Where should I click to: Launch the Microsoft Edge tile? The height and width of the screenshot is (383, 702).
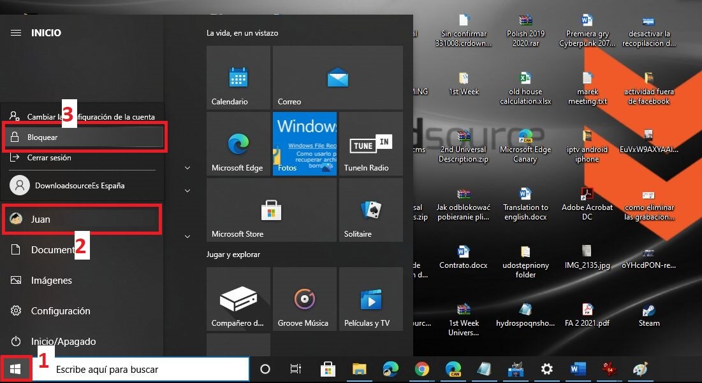(x=238, y=144)
